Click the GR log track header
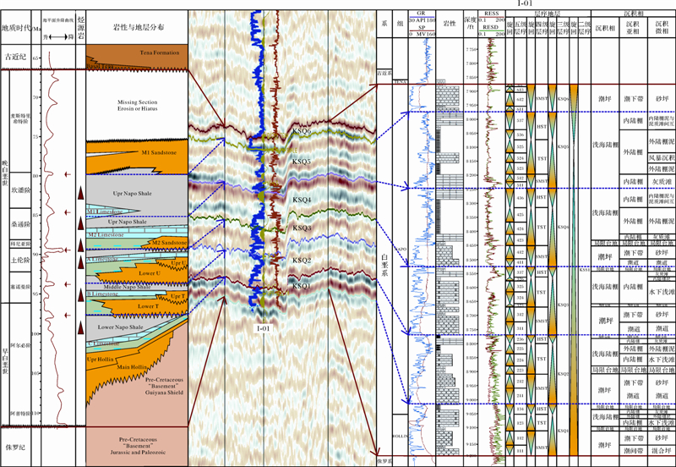This screenshot has width=676, height=467. [420, 14]
